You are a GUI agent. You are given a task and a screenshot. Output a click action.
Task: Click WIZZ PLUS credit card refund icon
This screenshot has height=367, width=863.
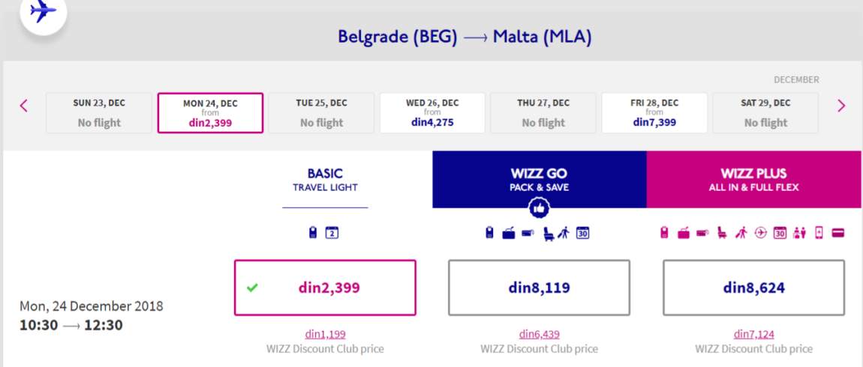[838, 233]
